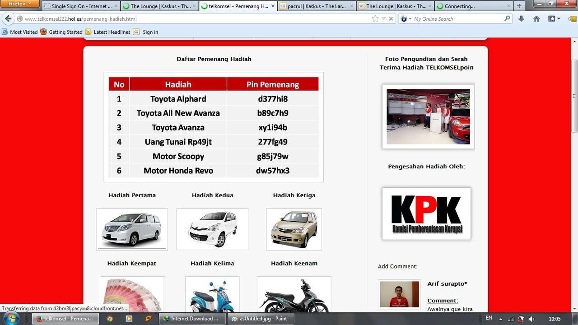Image resolution: width=578 pixels, height=325 pixels.
Task: Open the volume speaker tray icon
Action: (531, 319)
